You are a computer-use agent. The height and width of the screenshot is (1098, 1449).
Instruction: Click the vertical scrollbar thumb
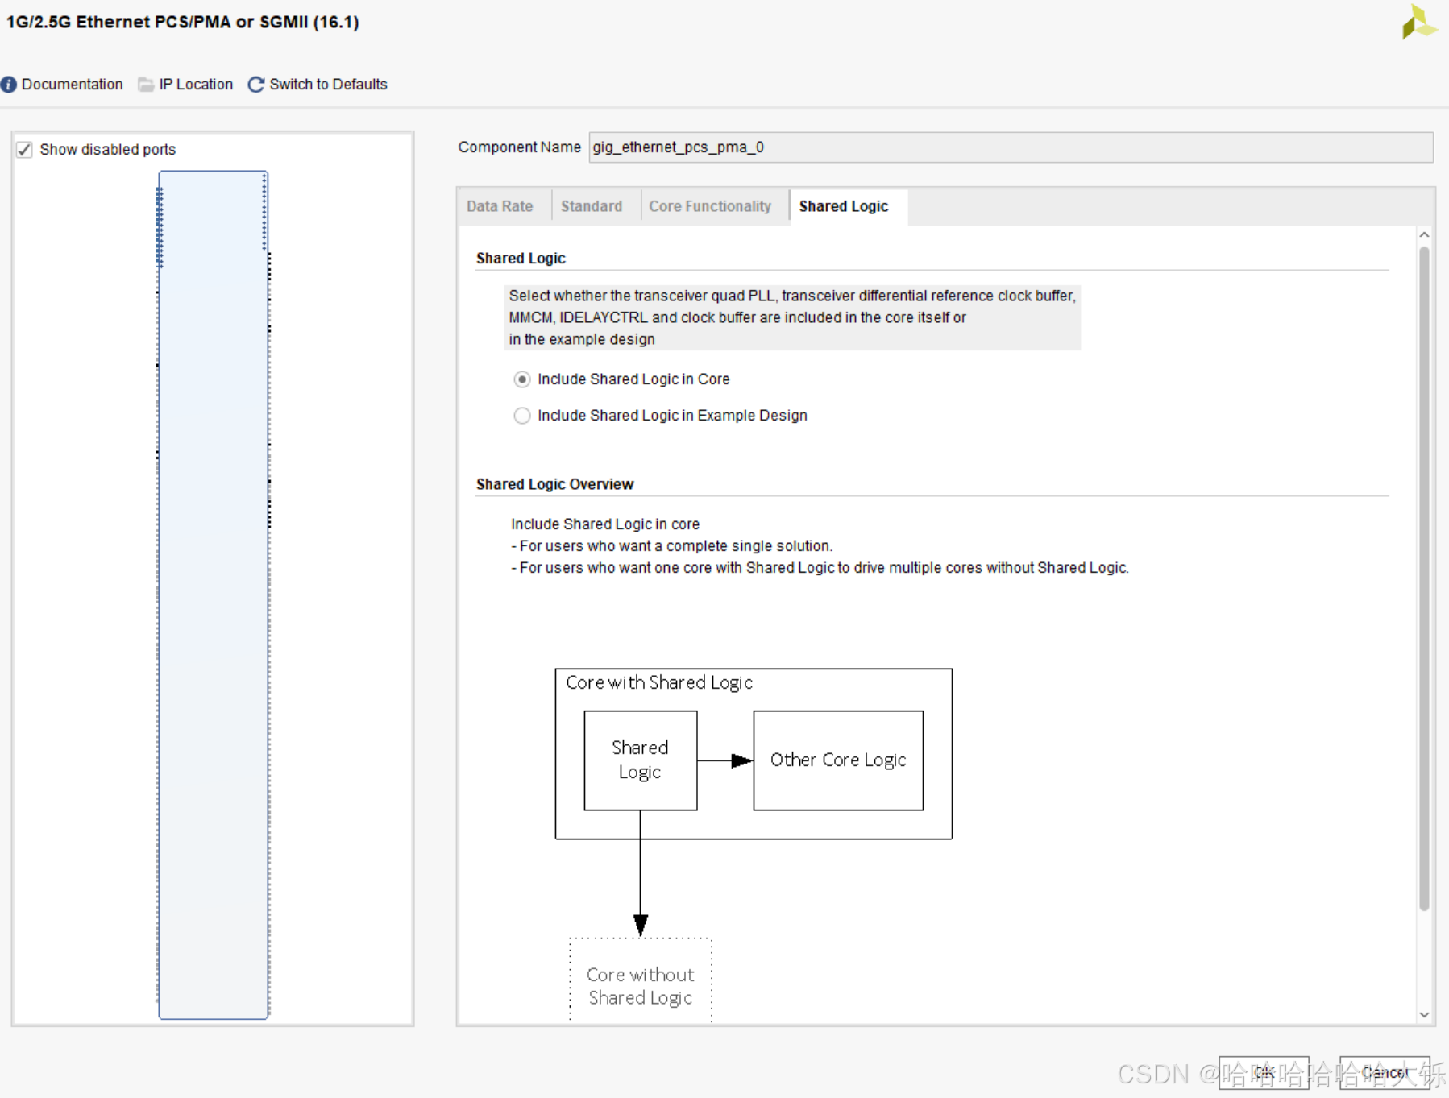[1424, 578]
